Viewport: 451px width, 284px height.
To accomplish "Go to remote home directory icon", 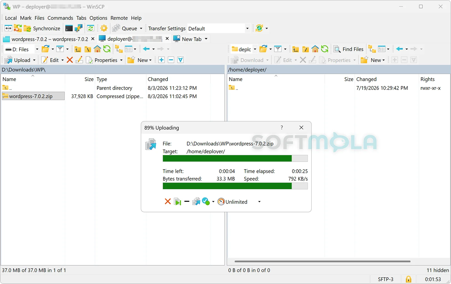I will point(315,49).
